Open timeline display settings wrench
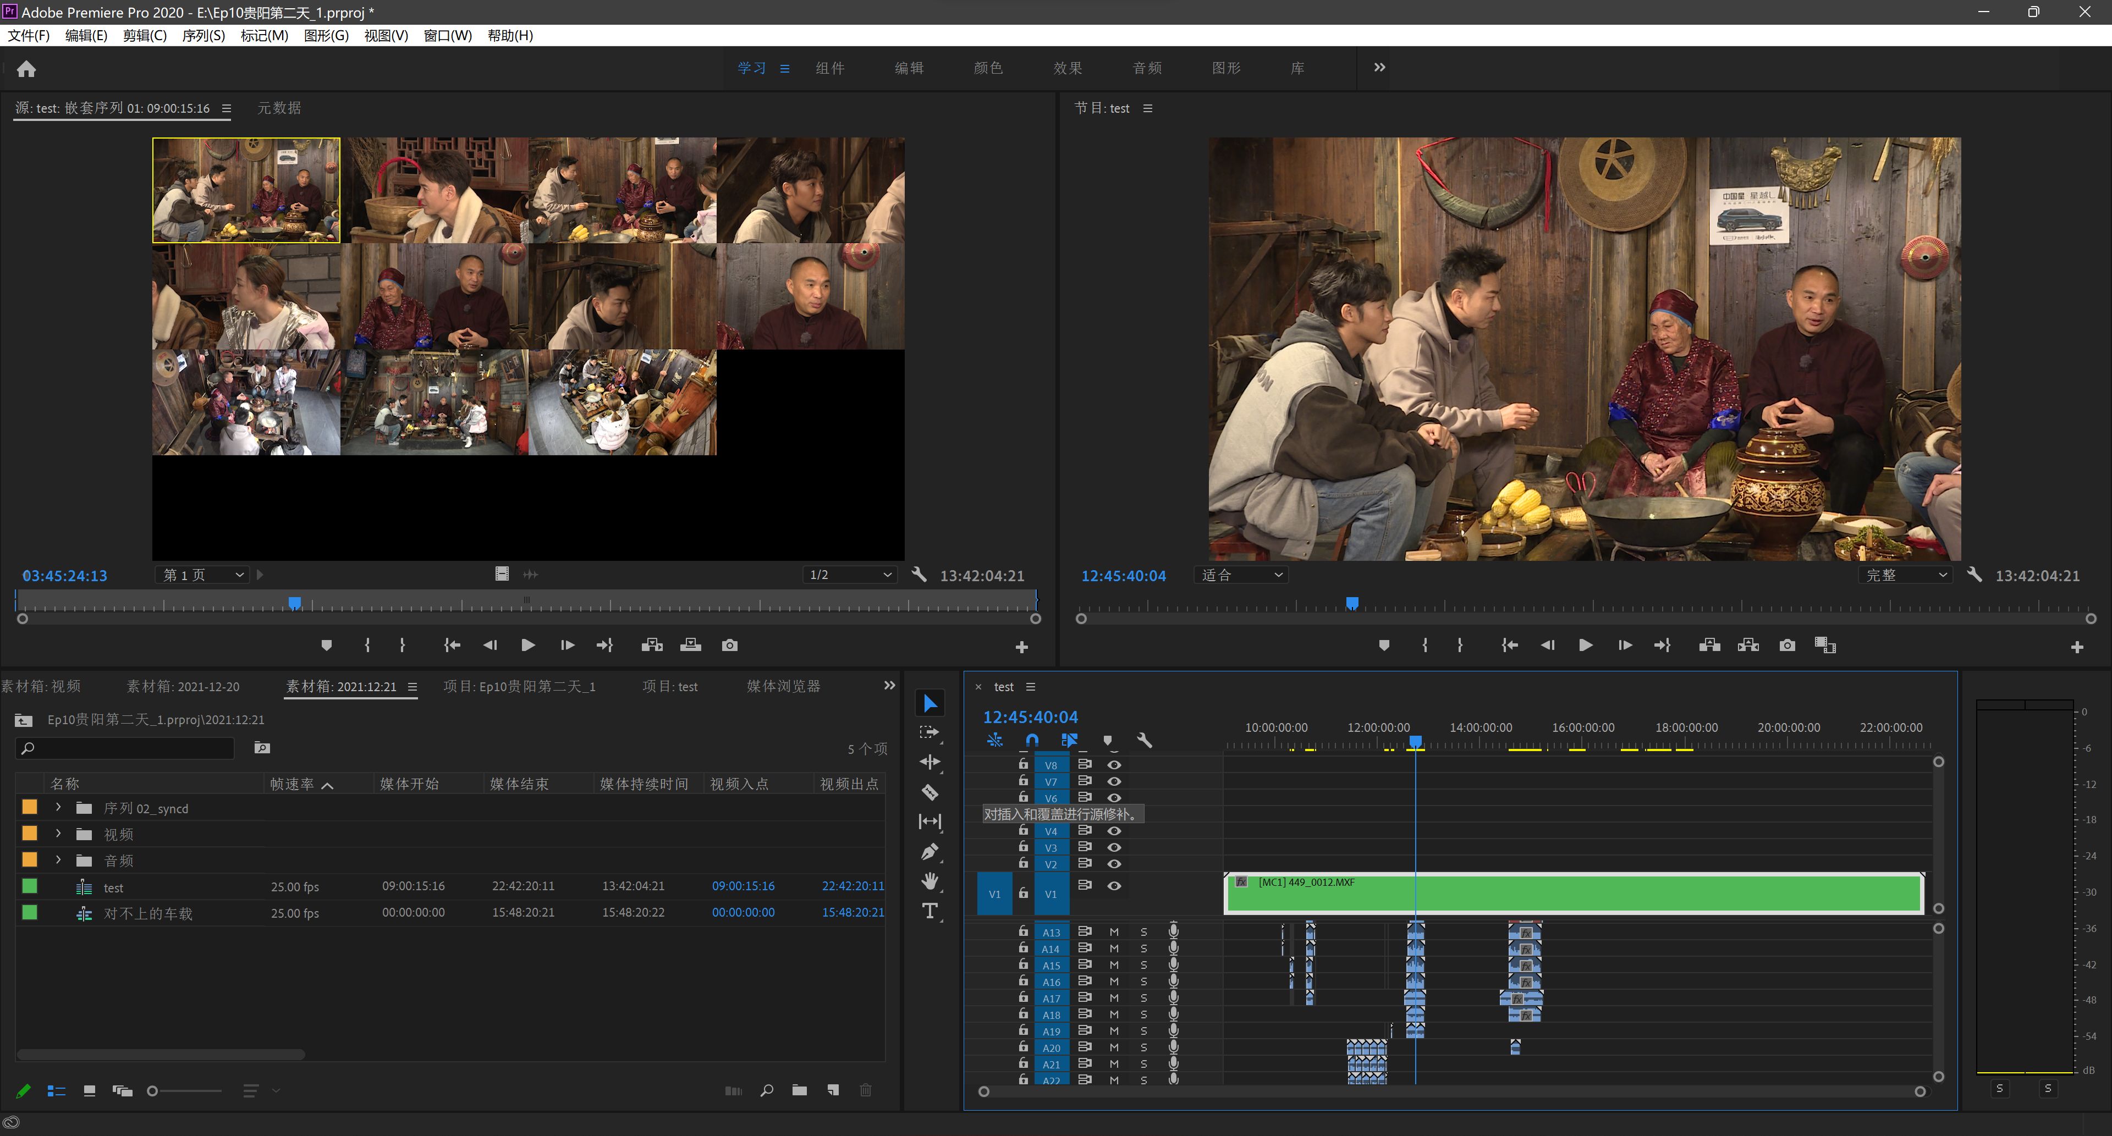 1145,740
